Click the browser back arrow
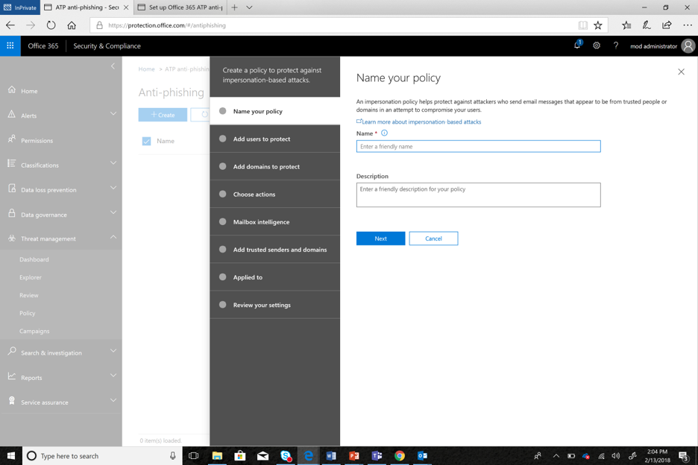 pyautogui.click(x=10, y=25)
